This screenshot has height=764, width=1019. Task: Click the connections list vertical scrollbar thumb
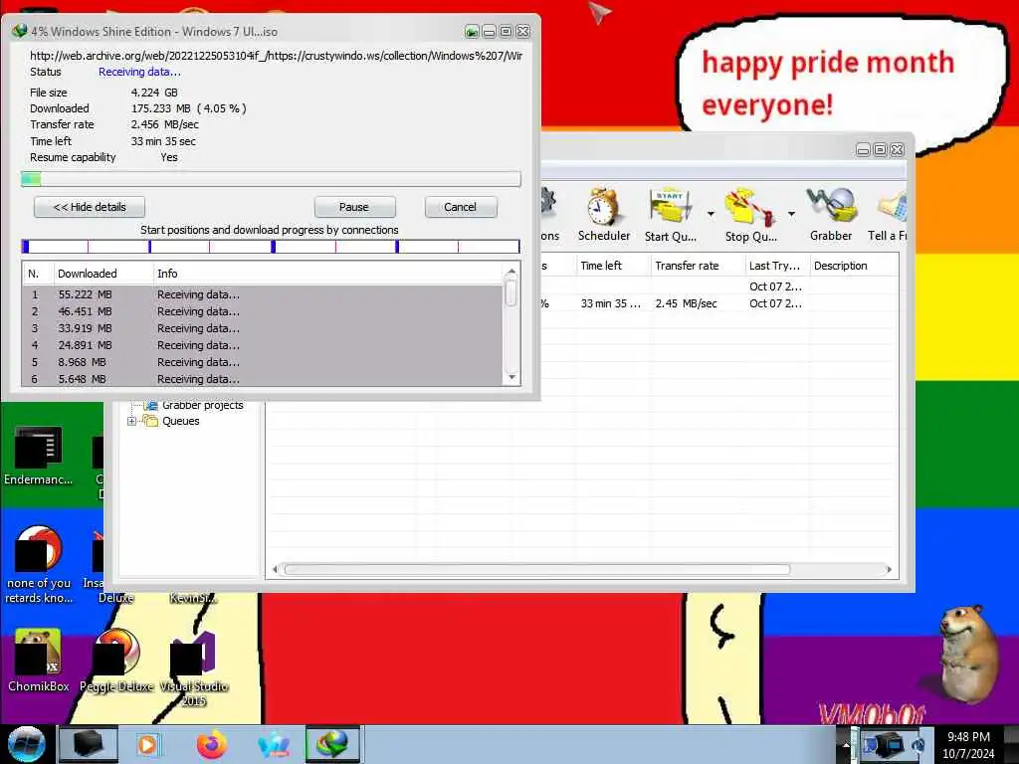511,291
